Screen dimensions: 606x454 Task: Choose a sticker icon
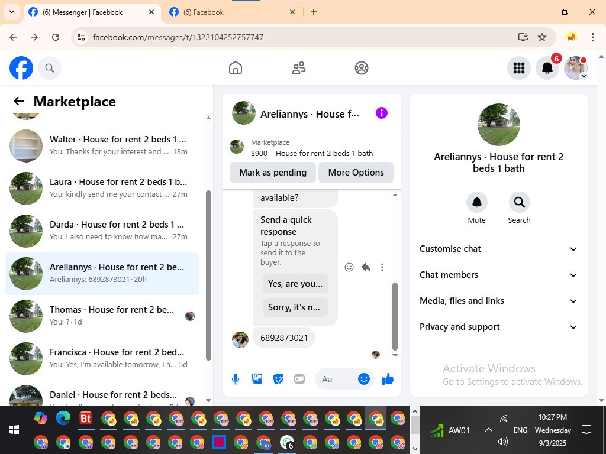point(278,379)
